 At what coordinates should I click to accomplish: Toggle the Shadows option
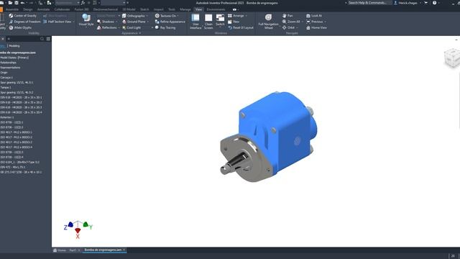tap(106, 22)
